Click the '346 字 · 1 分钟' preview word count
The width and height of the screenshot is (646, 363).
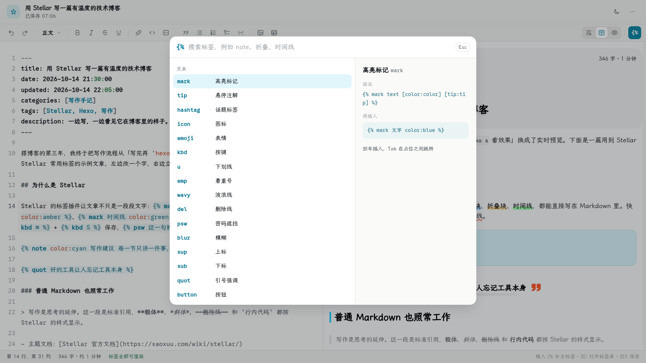pos(617,59)
